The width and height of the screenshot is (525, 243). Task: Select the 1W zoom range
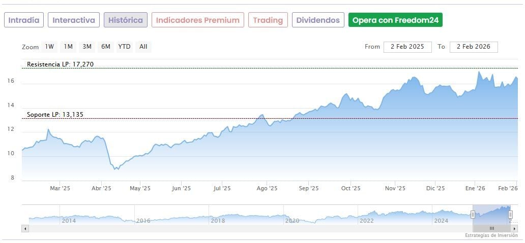(x=49, y=47)
